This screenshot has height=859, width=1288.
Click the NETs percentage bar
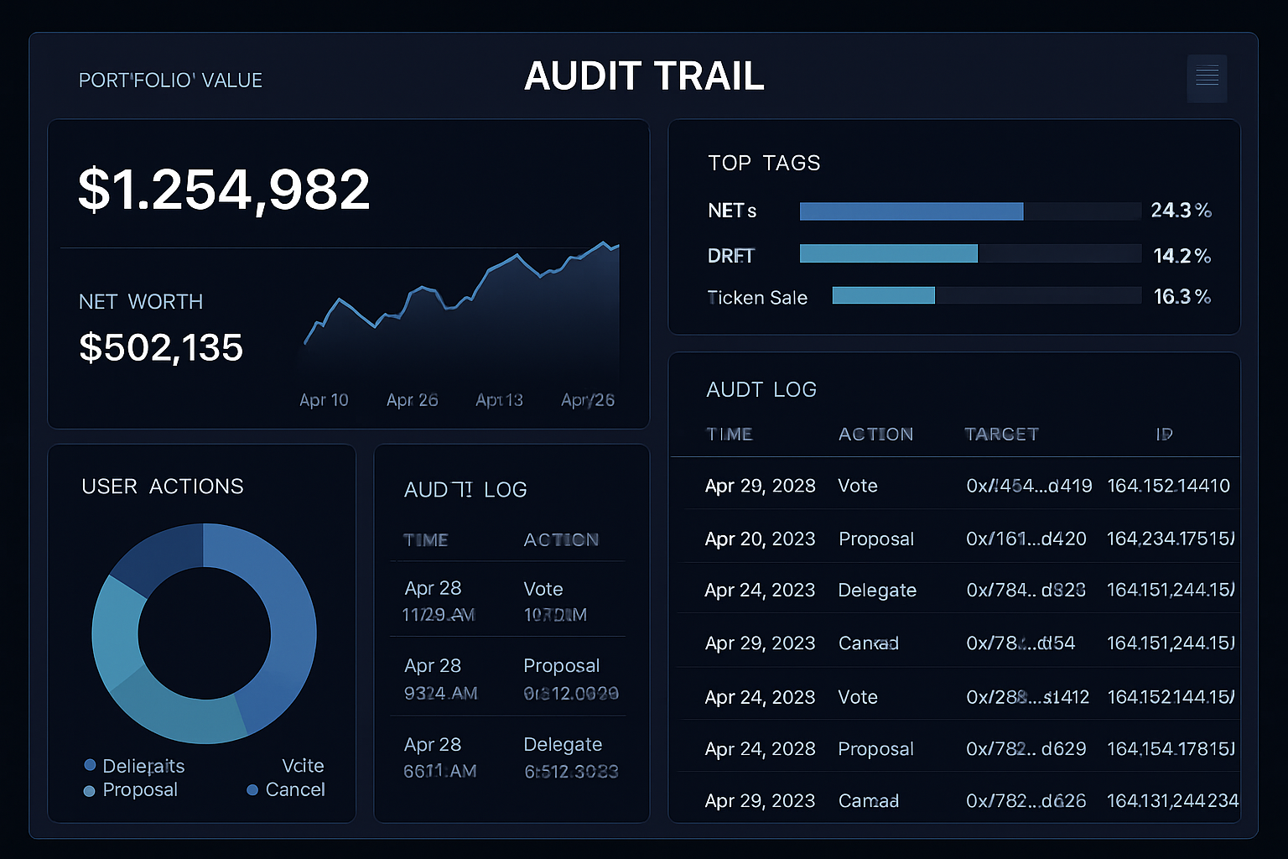coord(911,211)
